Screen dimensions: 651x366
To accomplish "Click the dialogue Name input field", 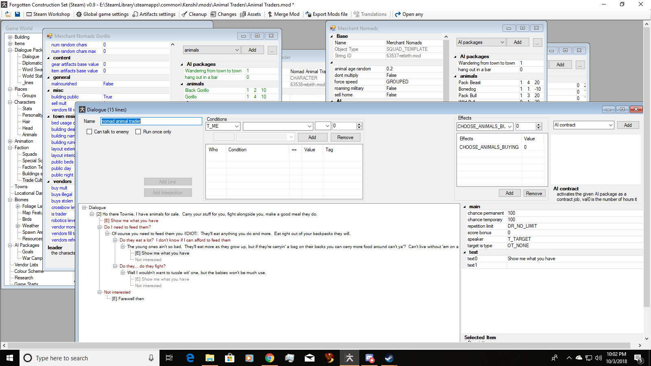I will (151, 121).
